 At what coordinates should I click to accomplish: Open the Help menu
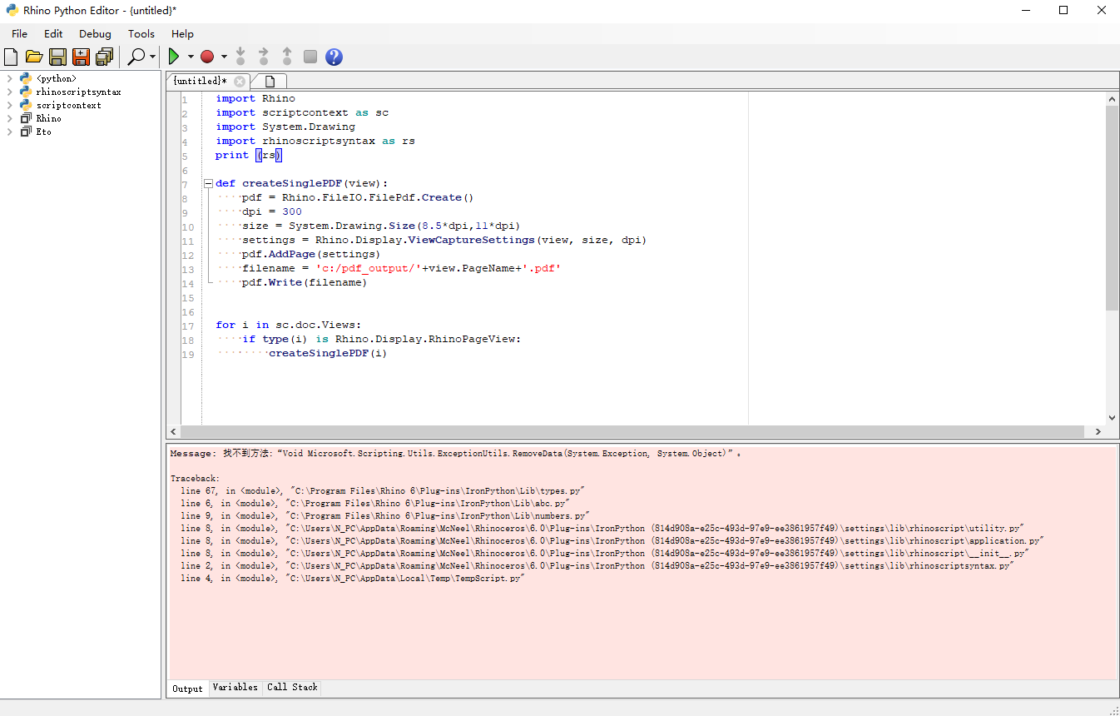click(182, 34)
